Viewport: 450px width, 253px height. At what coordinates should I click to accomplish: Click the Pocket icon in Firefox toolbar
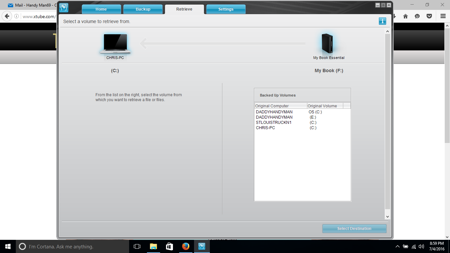[429, 16]
